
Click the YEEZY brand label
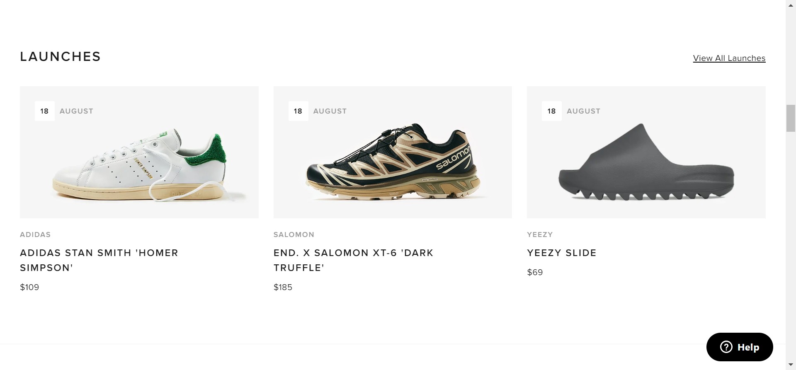click(x=540, y=235)
